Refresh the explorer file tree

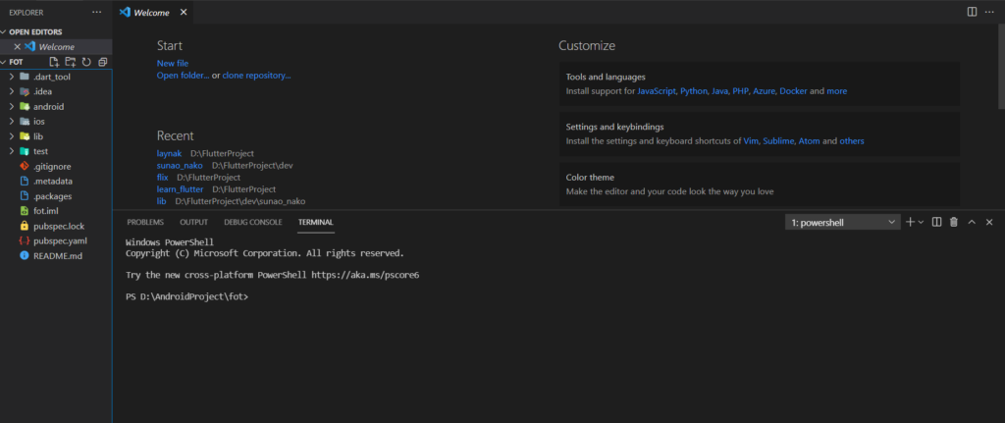86,62
